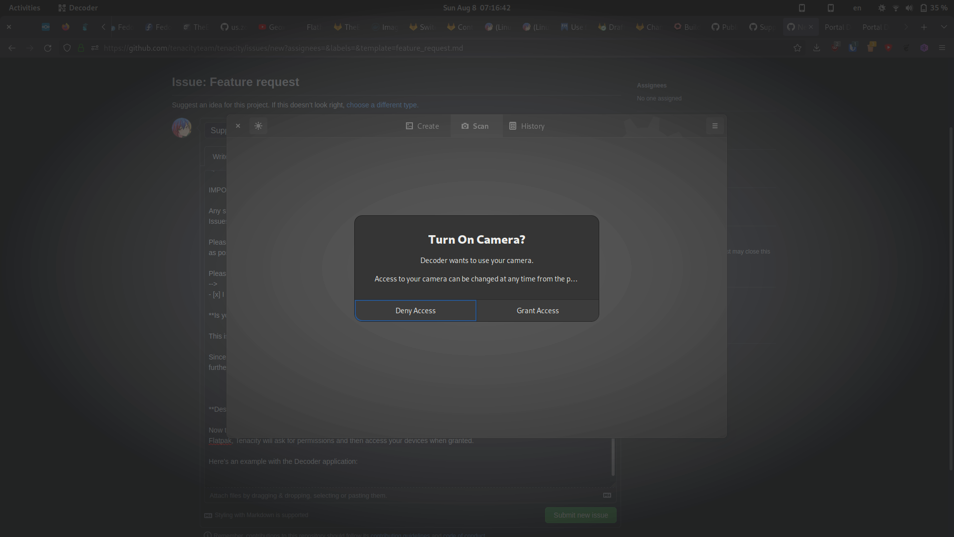Click the Bitwarden shield extension icon
The image size is (954, 537).
pos(853,48)
